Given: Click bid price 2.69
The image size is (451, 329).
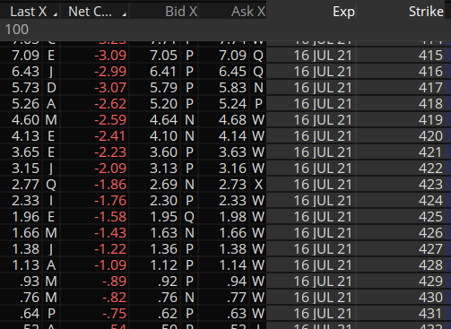Looking at the screenshot, I should [163, 185].
